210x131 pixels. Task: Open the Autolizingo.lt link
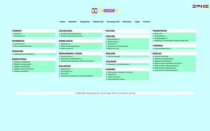tap(160, 36)
